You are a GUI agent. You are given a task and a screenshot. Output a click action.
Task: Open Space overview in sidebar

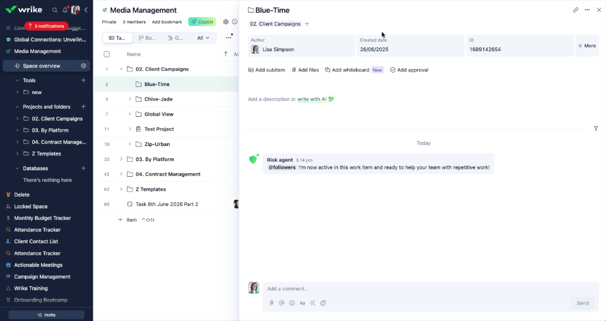(x=46, y=66)
